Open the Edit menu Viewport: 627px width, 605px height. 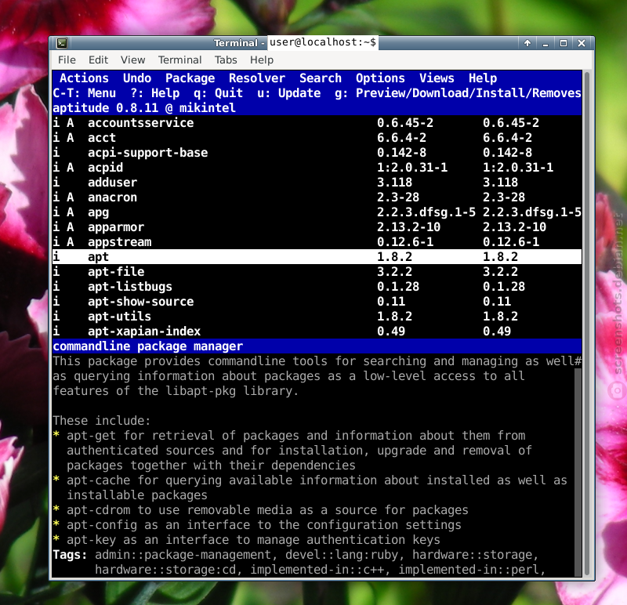point(99,60)
